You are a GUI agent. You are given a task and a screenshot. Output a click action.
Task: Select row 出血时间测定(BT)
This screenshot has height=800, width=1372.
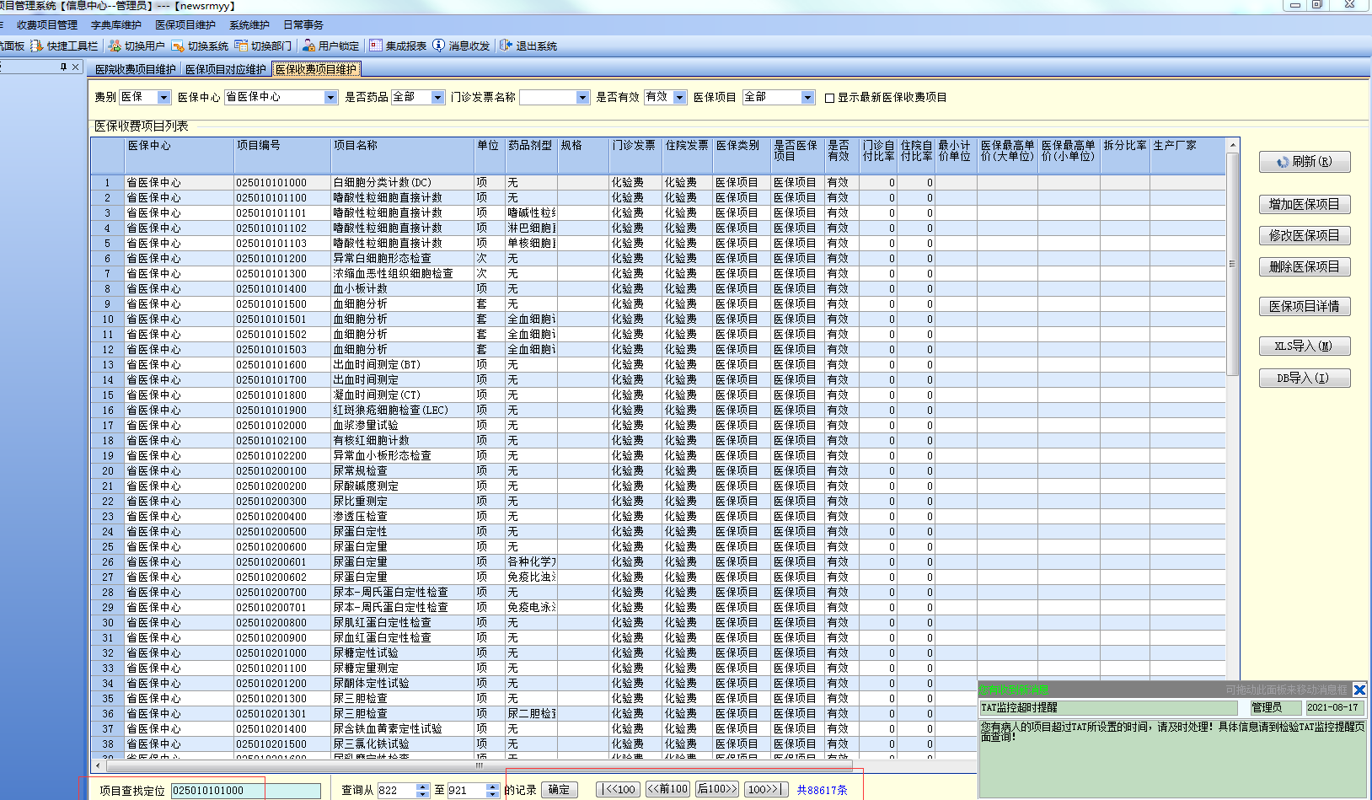click(x=657, y=365)
